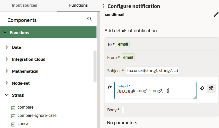Collapse the String functions category
Viewport: 219px width, 128px height.
7,95
